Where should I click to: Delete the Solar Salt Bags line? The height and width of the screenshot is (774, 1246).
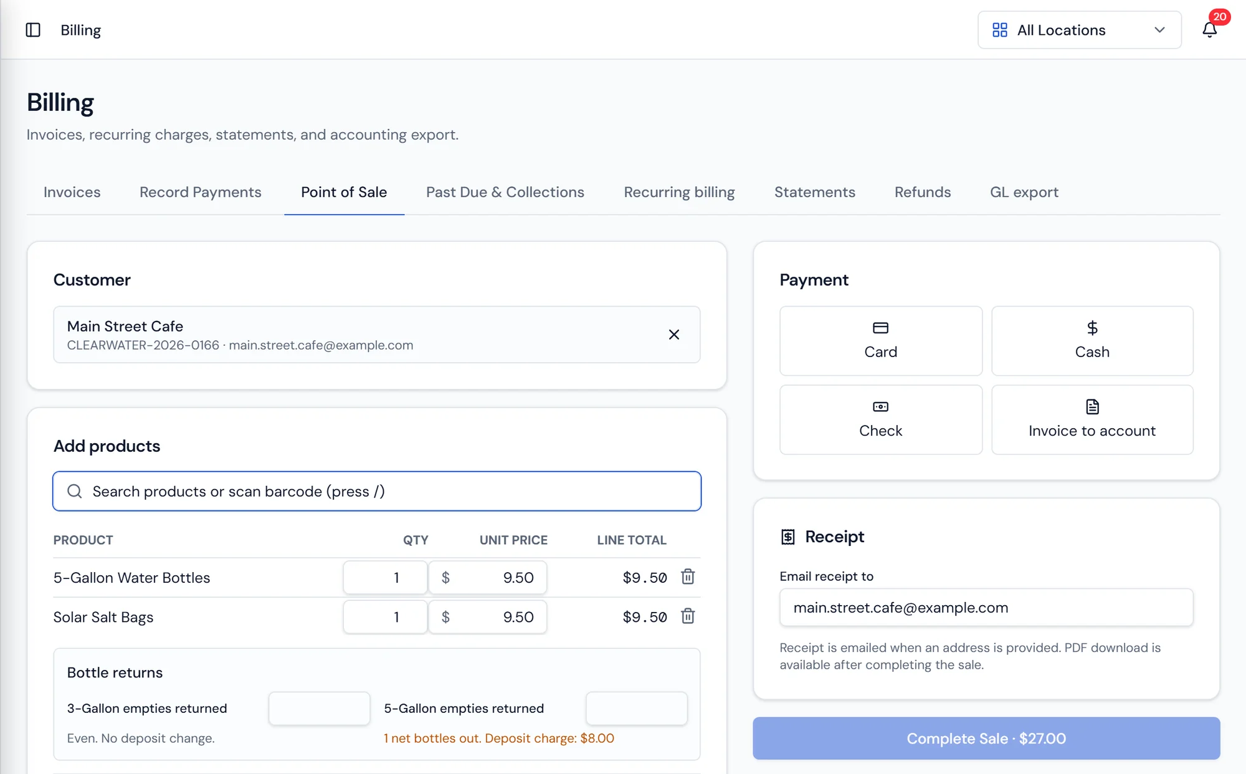(x=688, y=616)
